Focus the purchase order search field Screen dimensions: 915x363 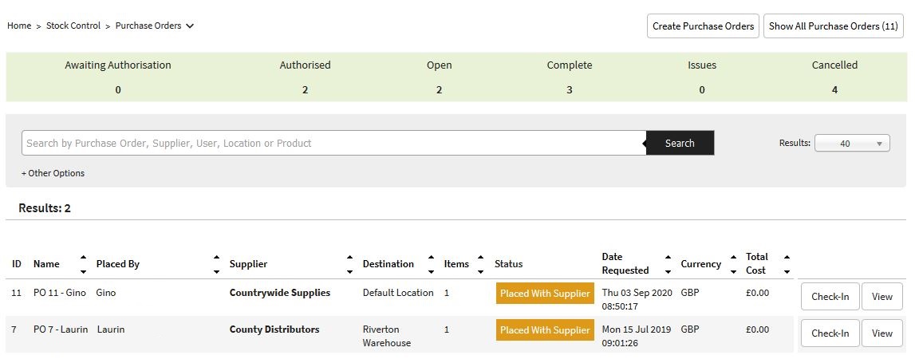[333, 144]
